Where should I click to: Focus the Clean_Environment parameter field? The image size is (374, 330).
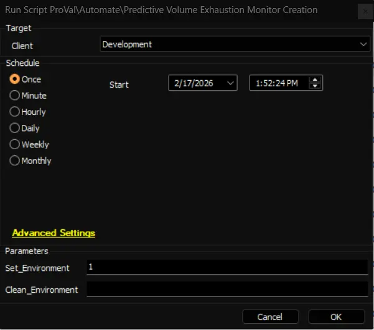(x=227, y=289)
